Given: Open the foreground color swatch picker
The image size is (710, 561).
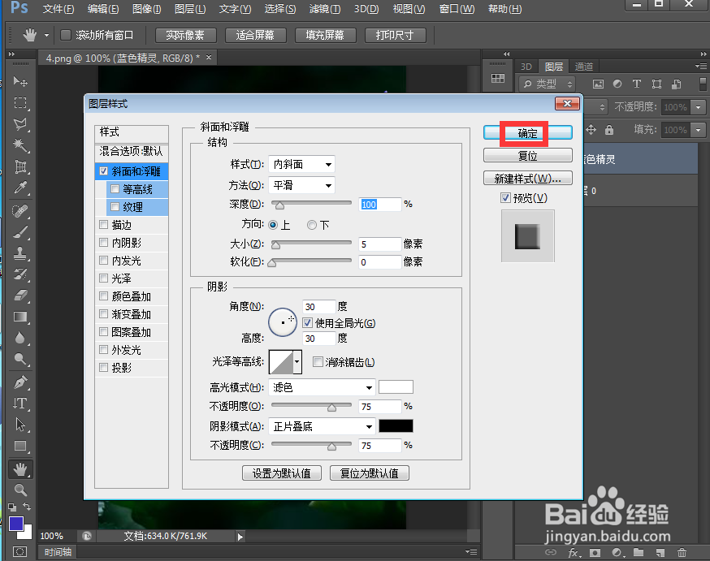Looking at the screenshot, I should click(x=17, y=524).
